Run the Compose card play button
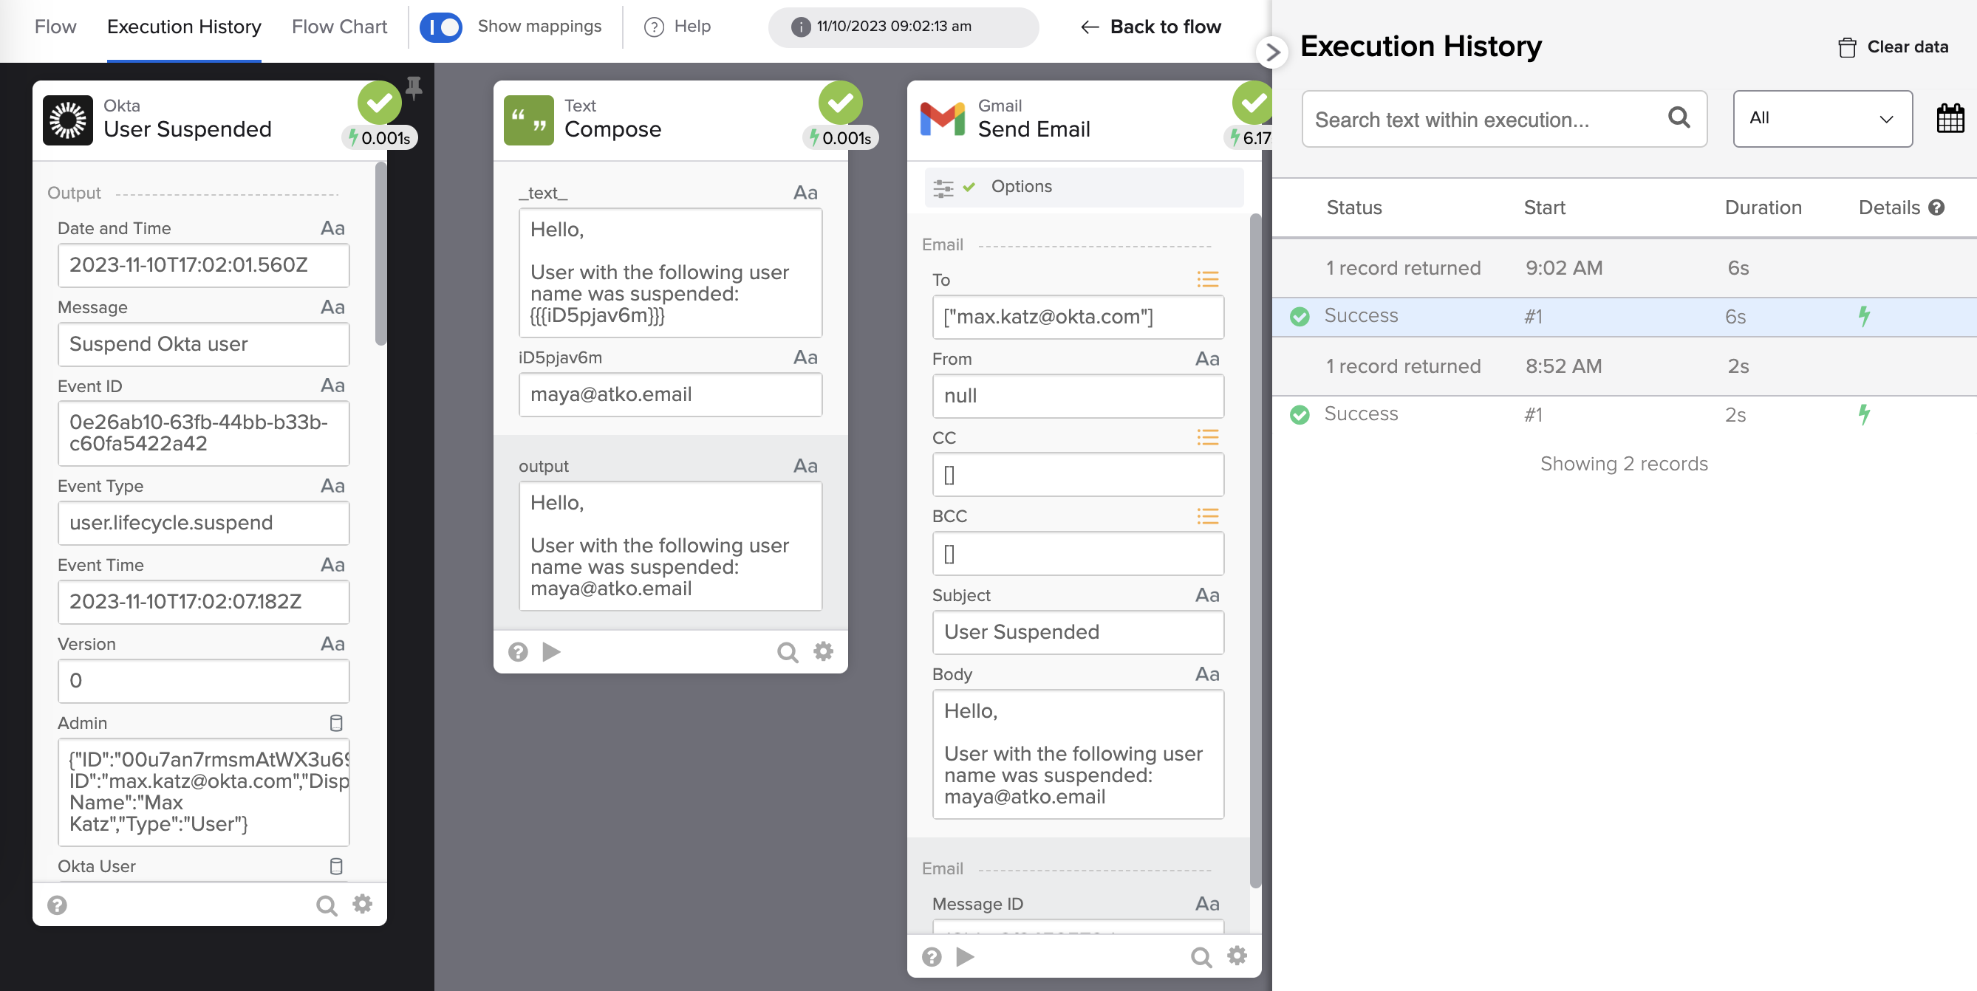Image resolution: width=1977 pixels, height=991 pixels. click(x=551, y=652)
